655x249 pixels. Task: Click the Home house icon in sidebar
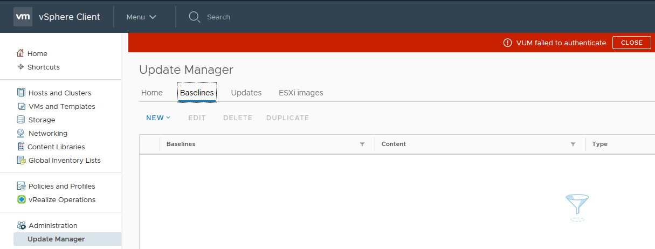click(x=20, y=53)
